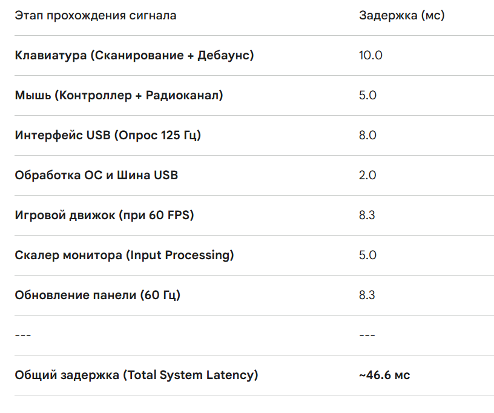Click the 'Задержка (мс)' column header

402,15
